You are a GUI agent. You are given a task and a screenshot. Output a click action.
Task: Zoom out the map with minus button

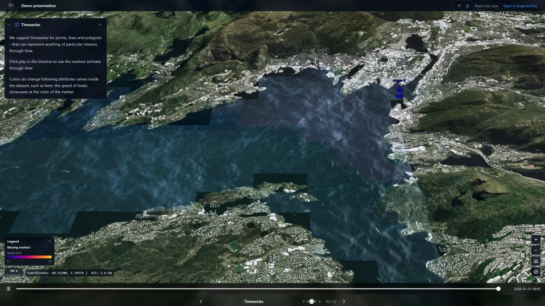tap(535, 250)
